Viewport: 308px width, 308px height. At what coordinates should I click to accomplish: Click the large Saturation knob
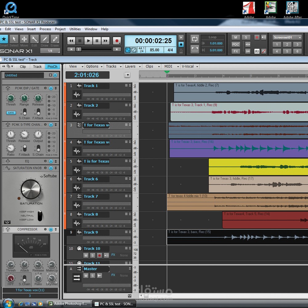click(30, 189)
